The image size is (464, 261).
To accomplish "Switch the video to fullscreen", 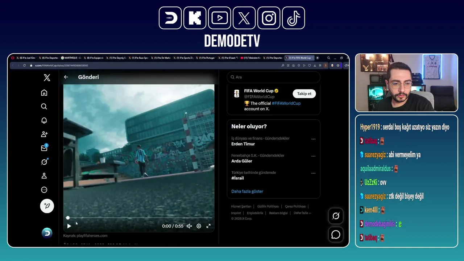I will 208,226.
